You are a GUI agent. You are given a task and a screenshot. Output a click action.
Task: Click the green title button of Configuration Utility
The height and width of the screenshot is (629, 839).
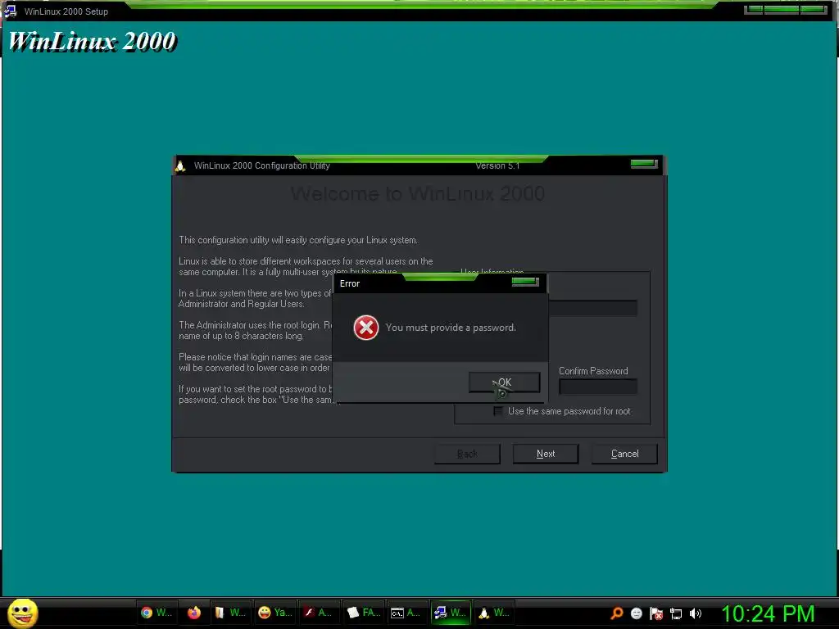click(x=644, y=164)
